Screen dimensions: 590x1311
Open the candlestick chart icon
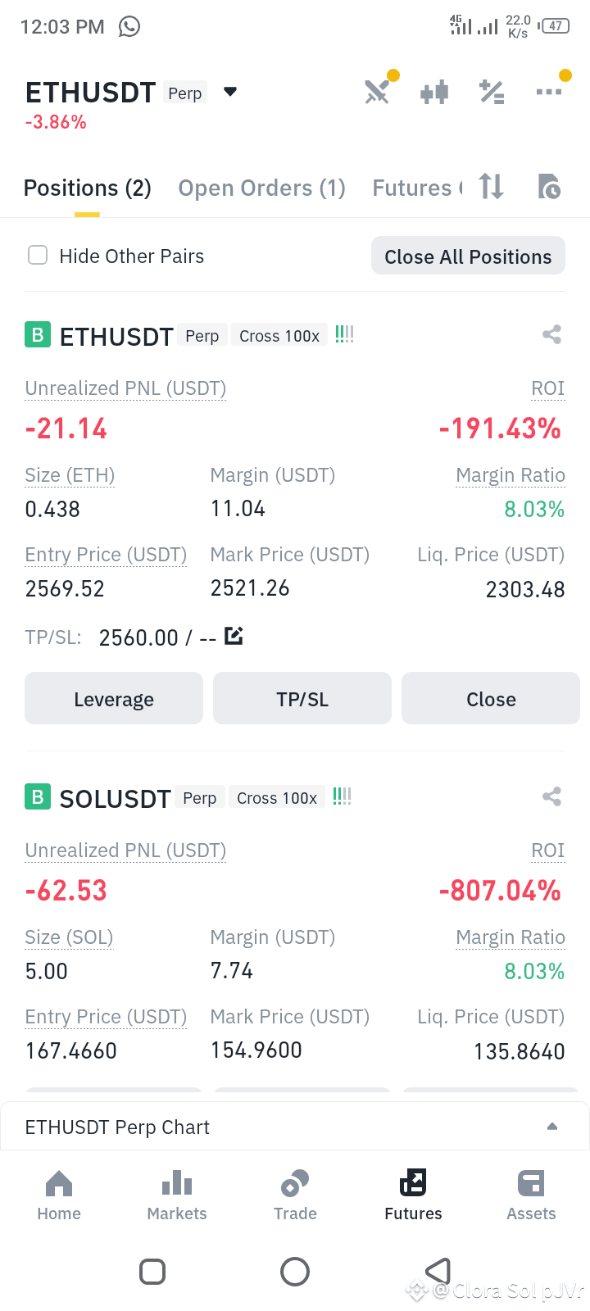click(x=434, y=92)
